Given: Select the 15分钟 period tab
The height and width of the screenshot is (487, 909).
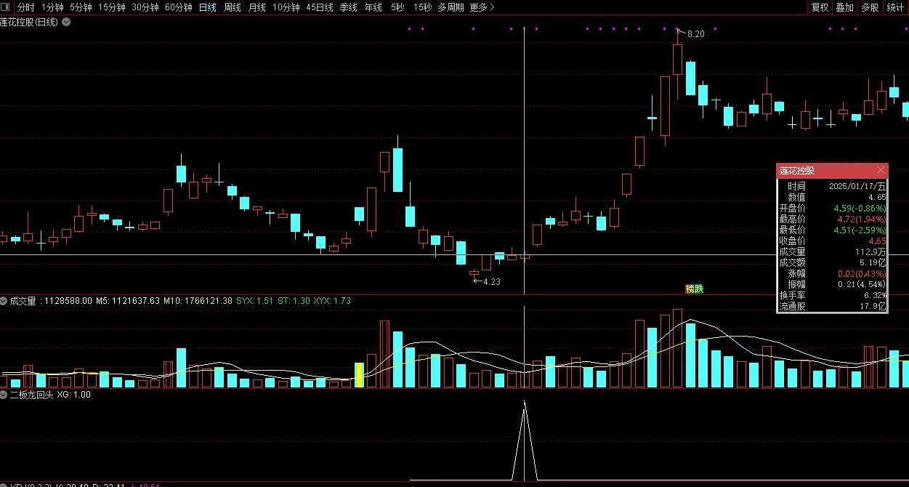Looking at the screenshot, I should [x=112, y=7].
